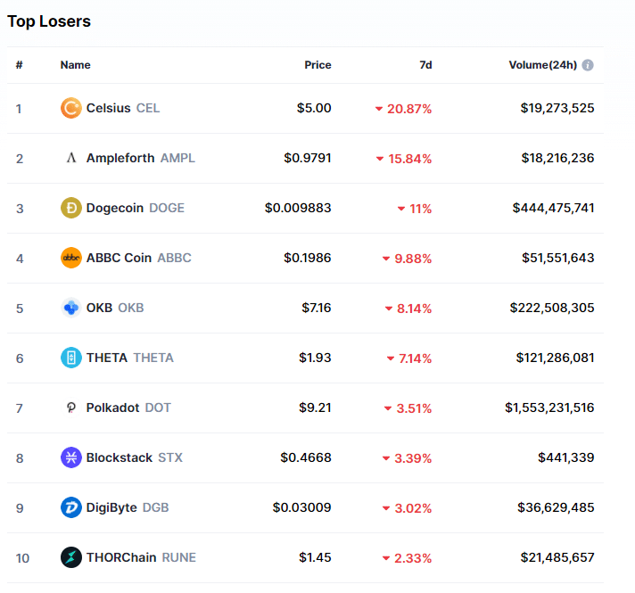Click the THETA logo icon

pyautogui.click(x=70, y=358)
